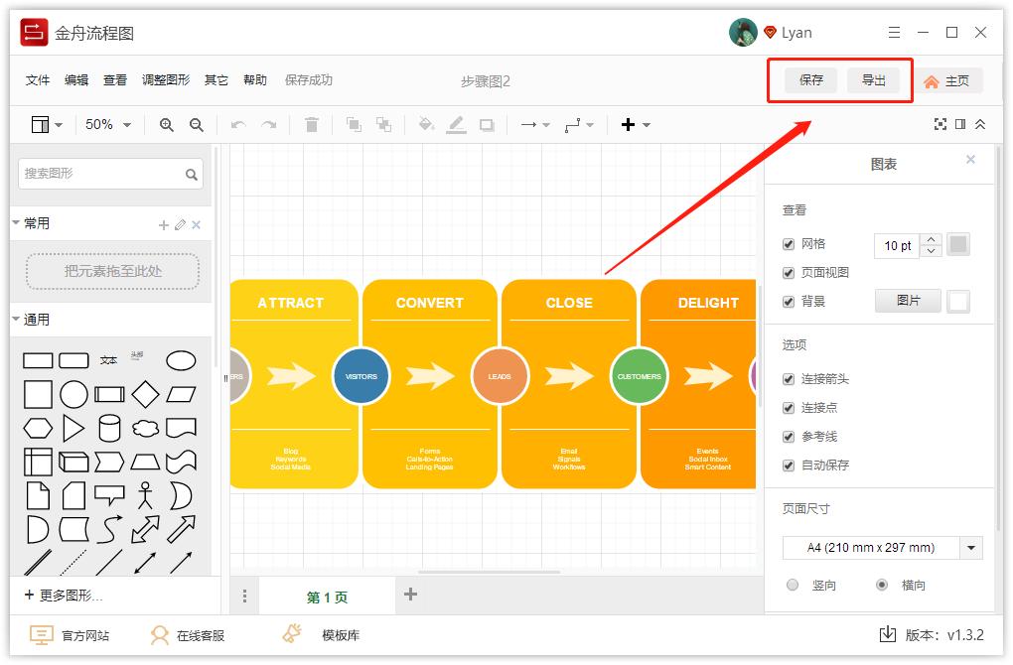
Task: Open the 50% zoom level dropdown
Action: (x=104, y=124)
